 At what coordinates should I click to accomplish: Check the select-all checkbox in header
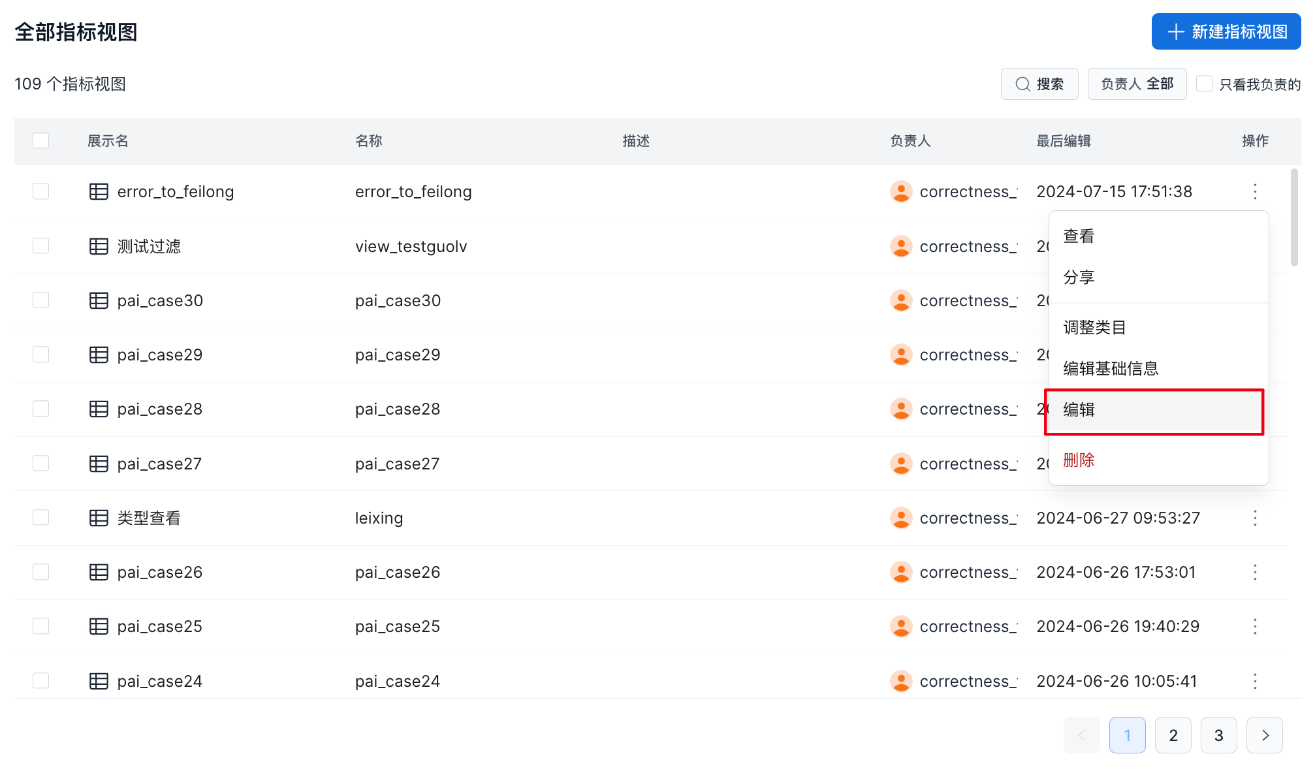tap(41, 140)
